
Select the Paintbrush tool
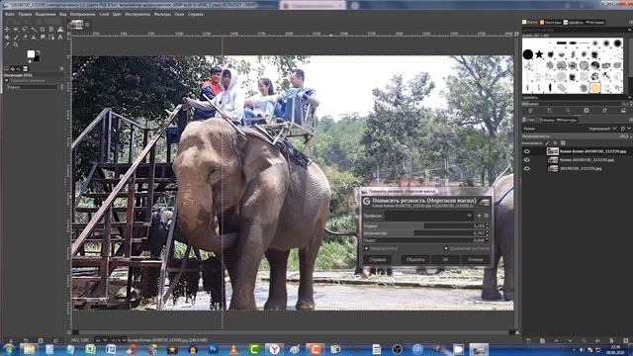tap(16, 38)
